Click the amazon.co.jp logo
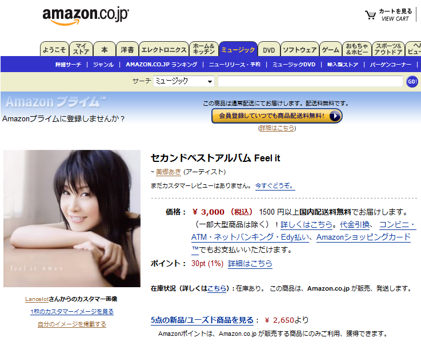This screenshot has width=421, height=345. pos(86,17)
